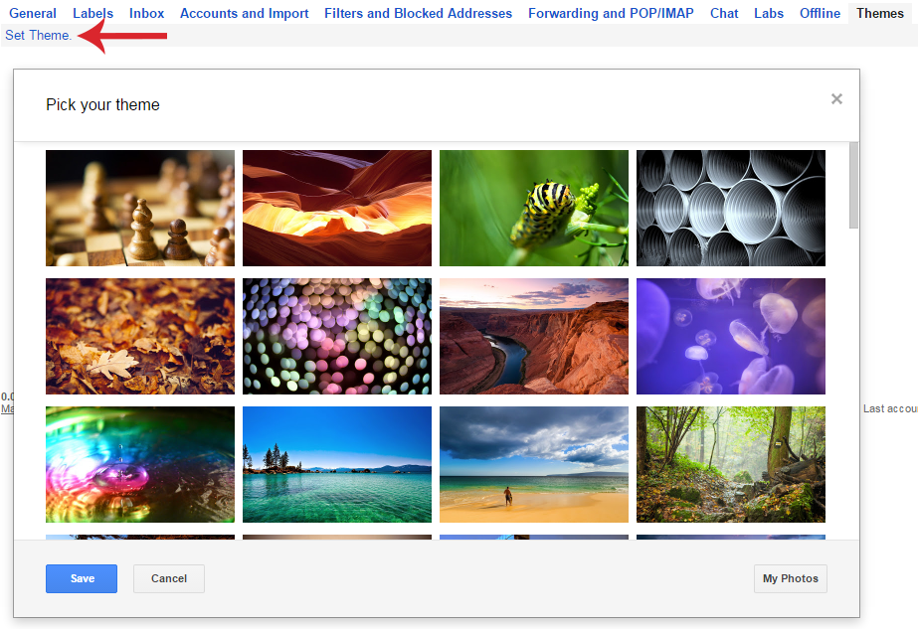The height and width of the screenshot is (629, 918).
Task: Click the Set Theme link
Action: coord(38,35)
